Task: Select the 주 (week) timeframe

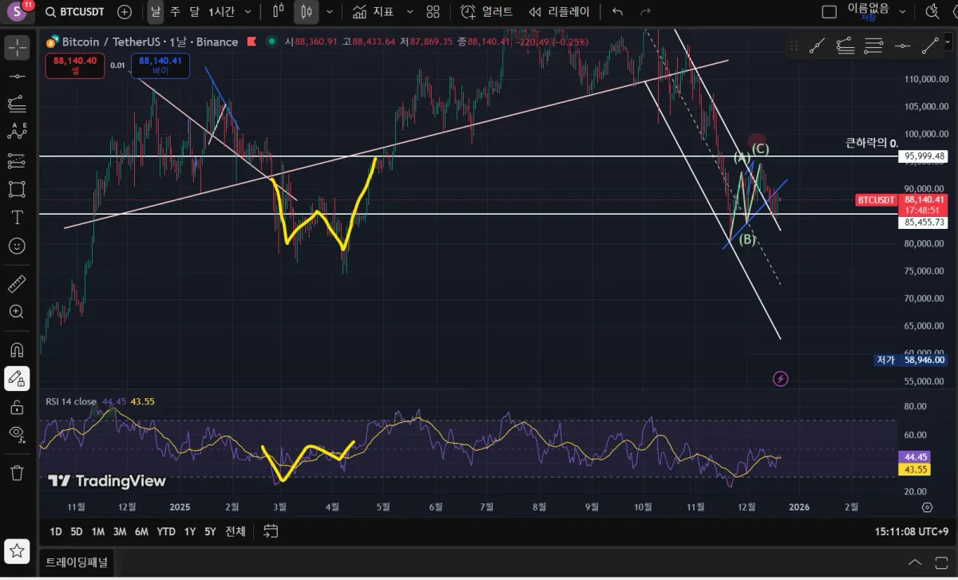Action: (175, 12)
